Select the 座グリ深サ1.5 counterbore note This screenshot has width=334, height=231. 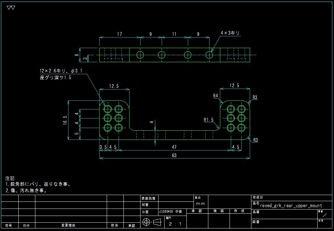[x=55, y=78]
